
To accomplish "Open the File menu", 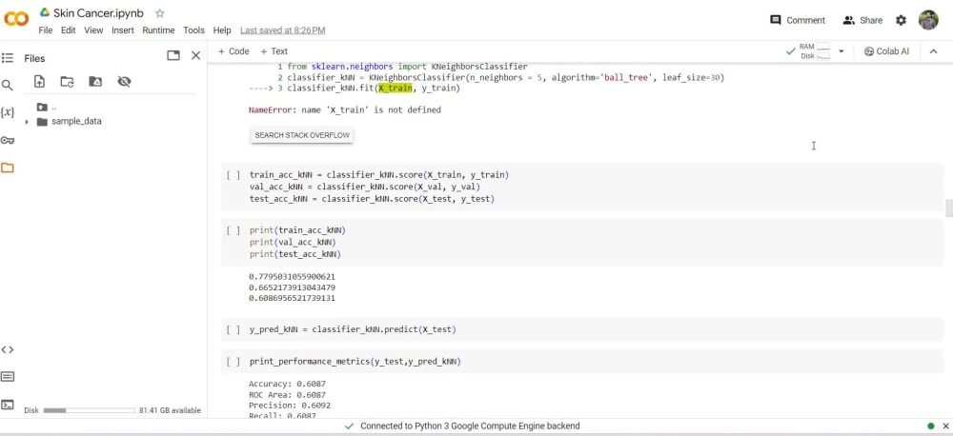I will tap(46, 30).
